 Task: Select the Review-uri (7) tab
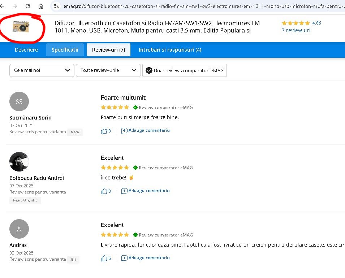(108, 50)
